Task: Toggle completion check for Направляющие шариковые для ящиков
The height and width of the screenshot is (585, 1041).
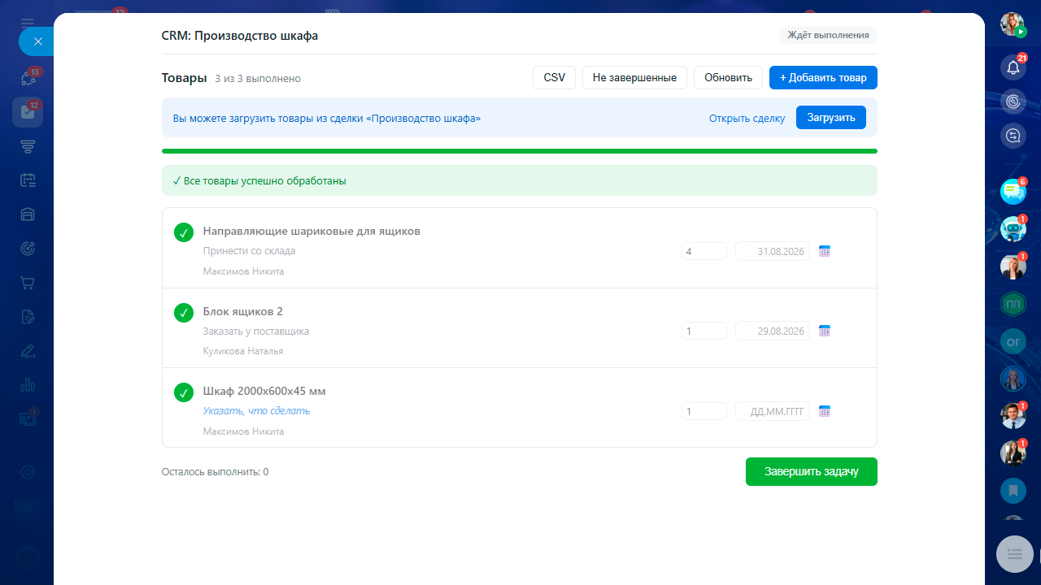Action: pyautogui.click(x=184, y=232)
